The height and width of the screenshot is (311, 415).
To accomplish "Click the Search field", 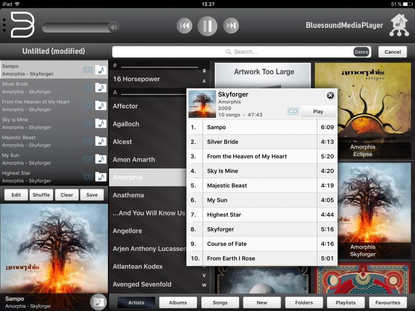I will click(241, 52).
